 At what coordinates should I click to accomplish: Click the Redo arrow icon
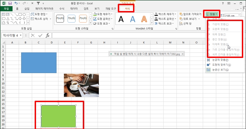24,3
